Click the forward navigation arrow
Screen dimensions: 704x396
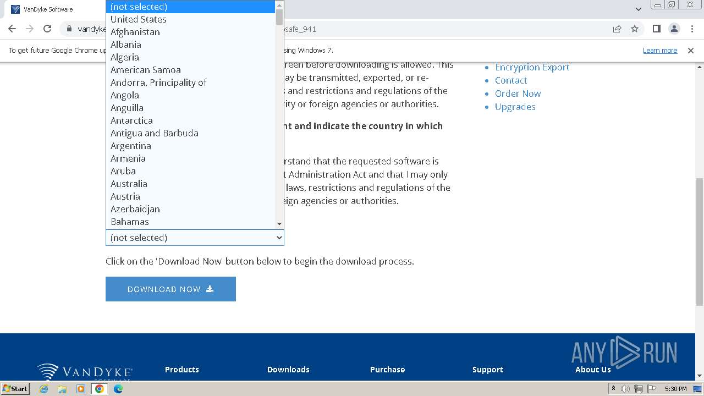tap(30, 29)
